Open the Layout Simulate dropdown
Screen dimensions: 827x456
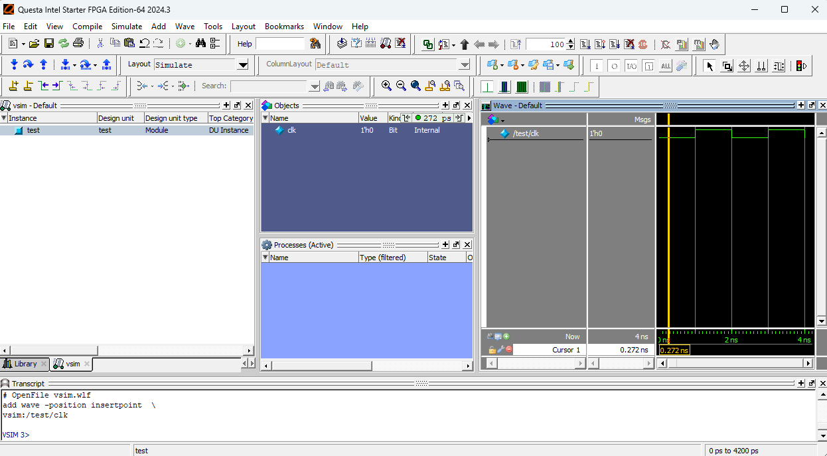[x=243, y=65]
